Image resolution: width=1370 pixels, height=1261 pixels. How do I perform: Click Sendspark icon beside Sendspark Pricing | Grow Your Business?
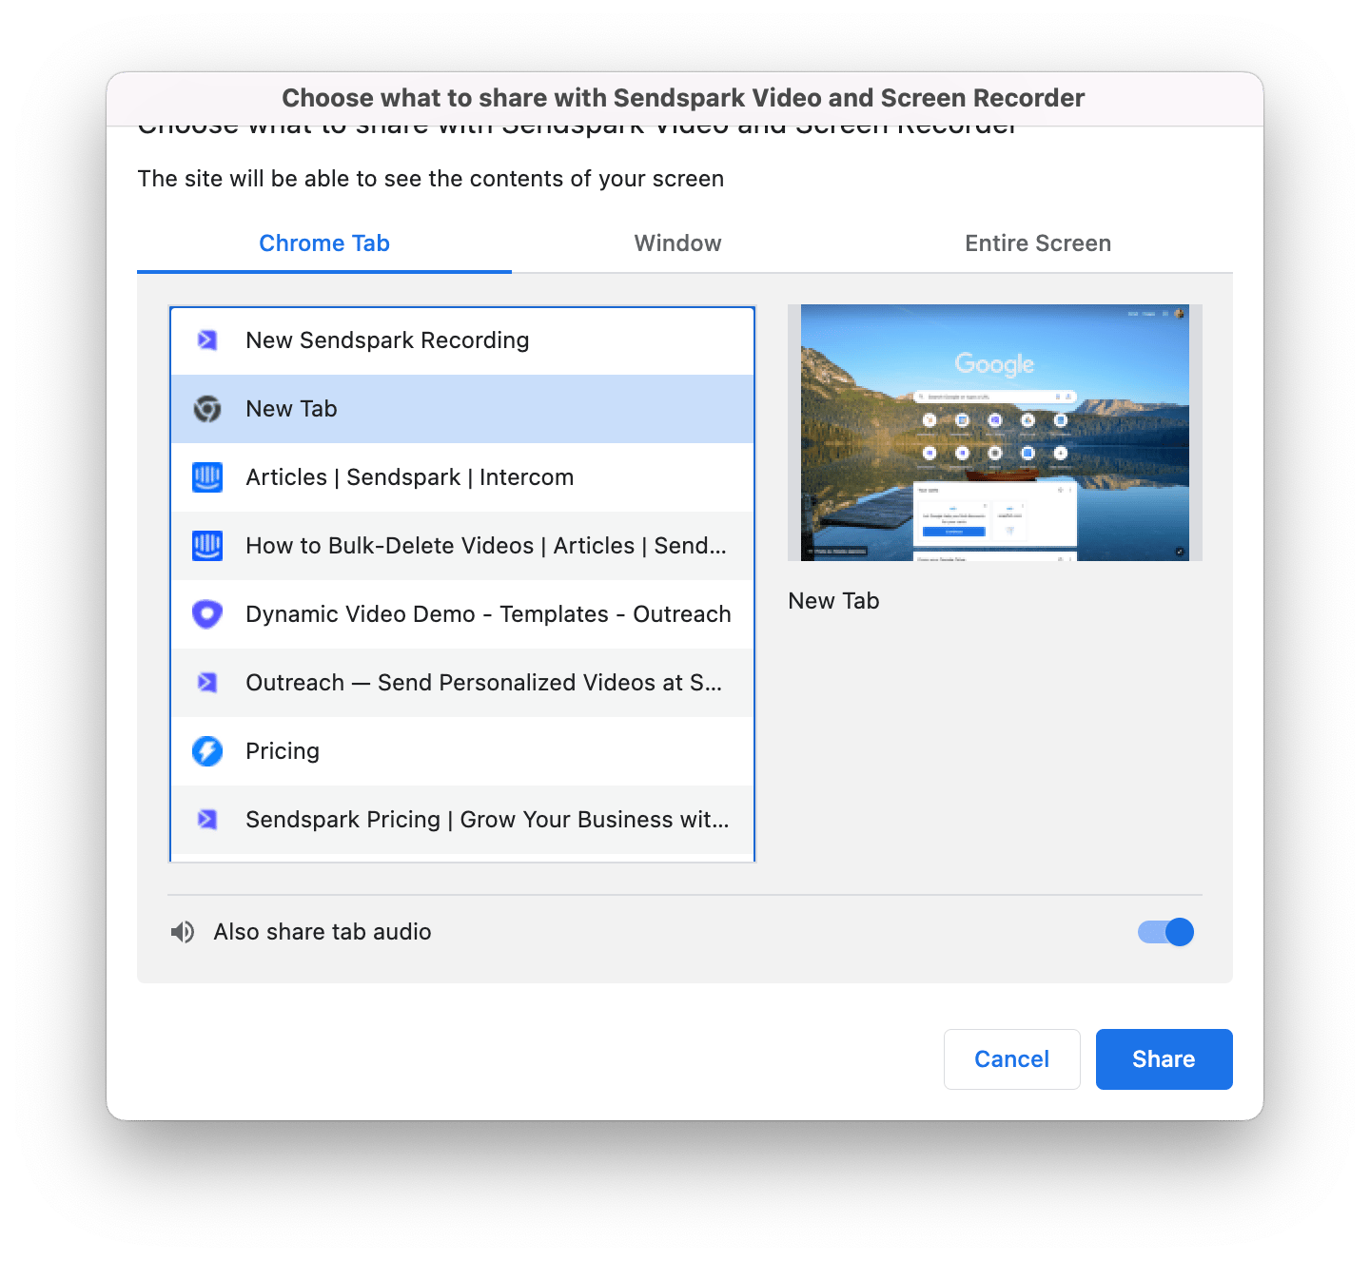[207, 820]
